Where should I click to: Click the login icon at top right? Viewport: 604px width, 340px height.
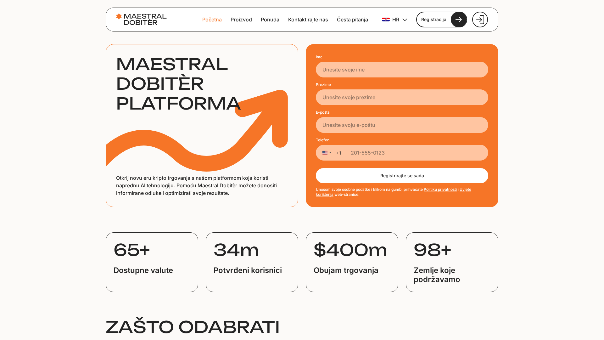tap(480, 19)
